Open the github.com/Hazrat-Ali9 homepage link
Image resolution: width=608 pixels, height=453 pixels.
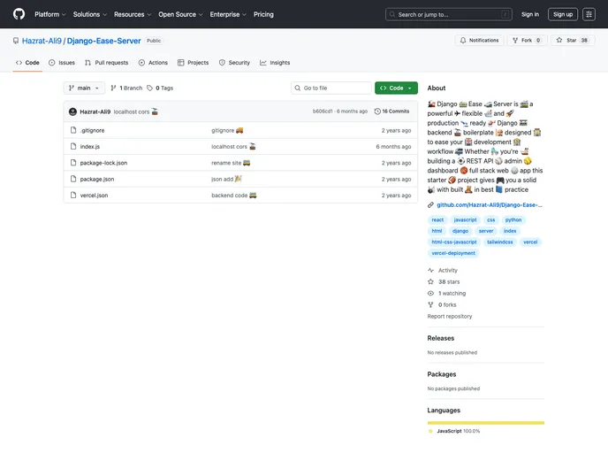pos(490,205)
